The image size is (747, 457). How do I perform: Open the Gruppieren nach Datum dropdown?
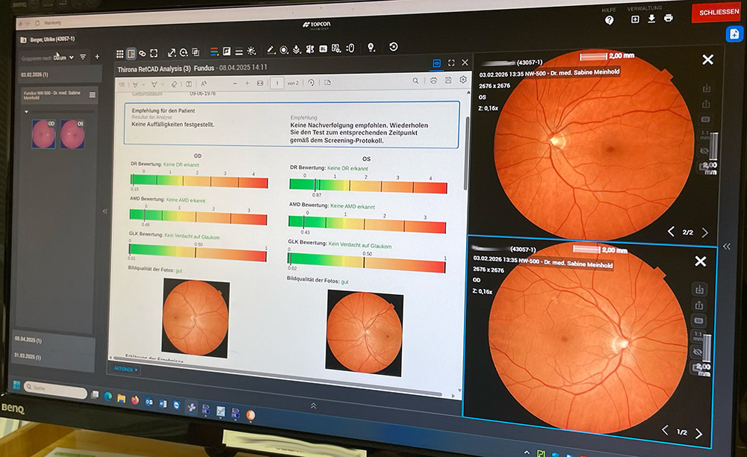(71, 57)
